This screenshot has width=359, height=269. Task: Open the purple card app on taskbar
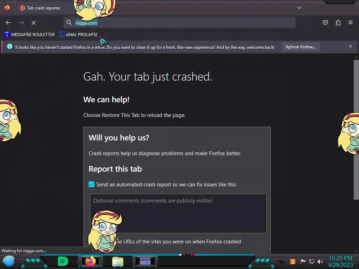pyautogui.click(x=145, y=261)
